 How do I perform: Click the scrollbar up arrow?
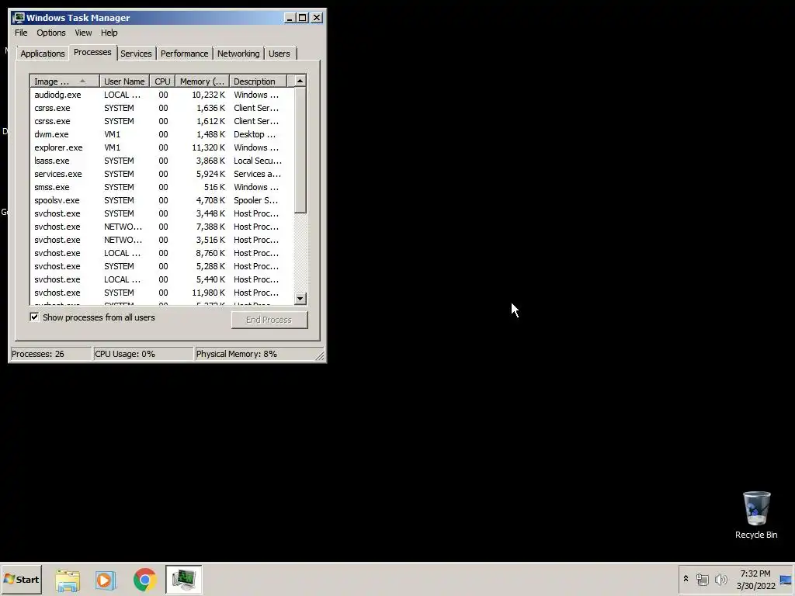coord(300,81)
